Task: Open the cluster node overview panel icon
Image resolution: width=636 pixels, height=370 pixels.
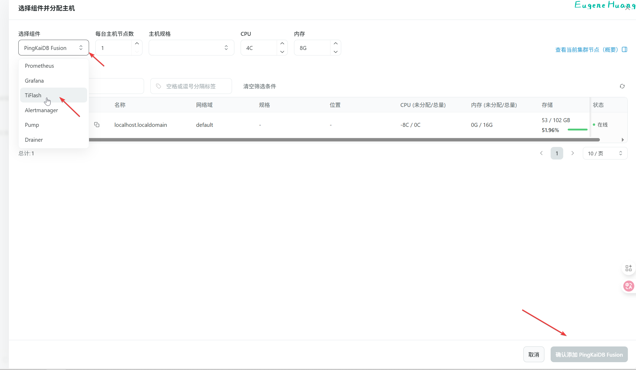Action: (x=625, y=49)
